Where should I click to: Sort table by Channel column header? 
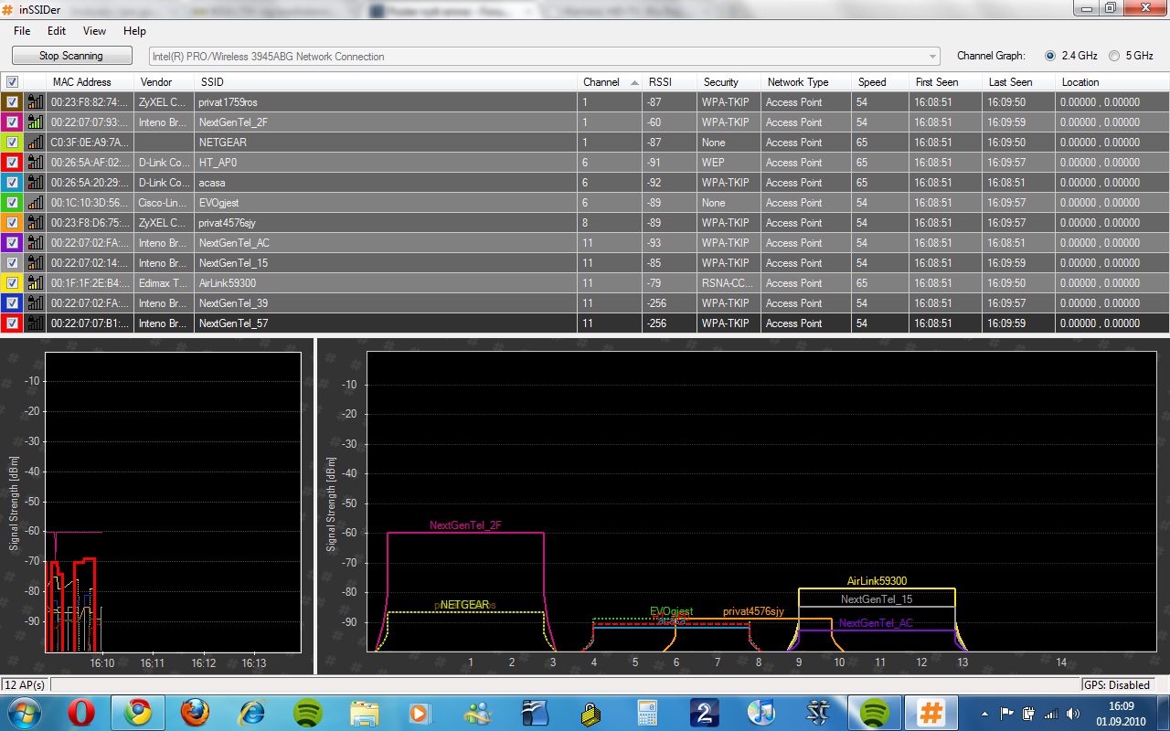tap(609, 82)
